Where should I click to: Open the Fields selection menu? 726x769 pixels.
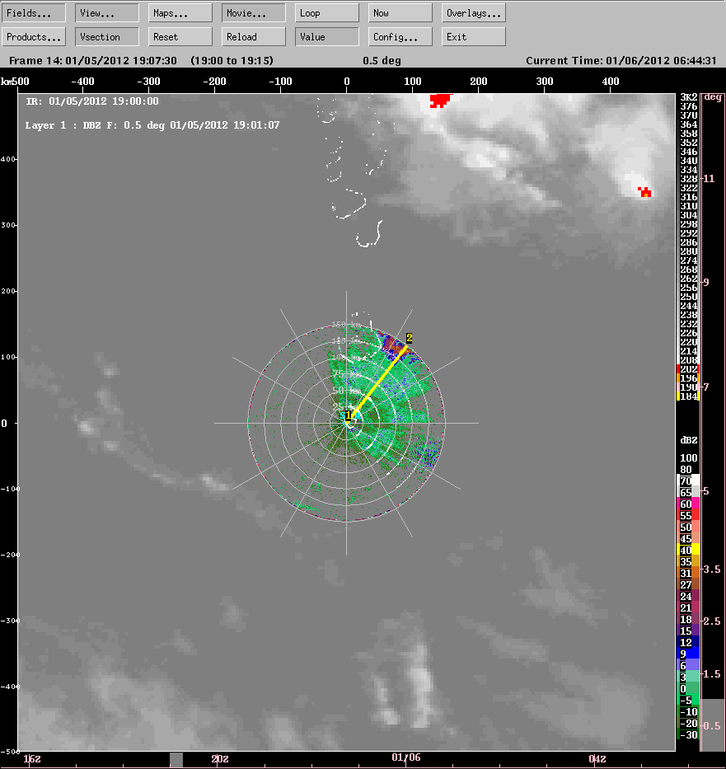[x=33, y=12]
